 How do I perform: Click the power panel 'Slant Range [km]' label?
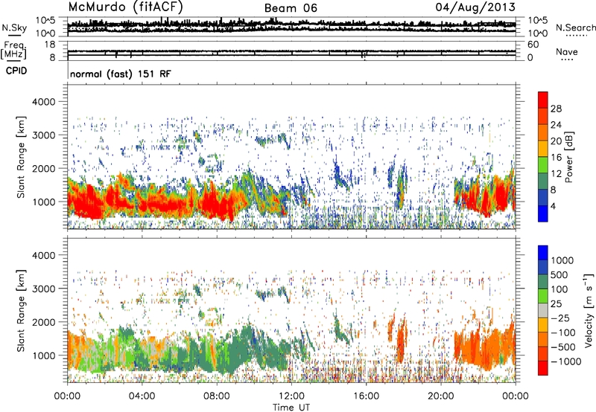point(21,157)
